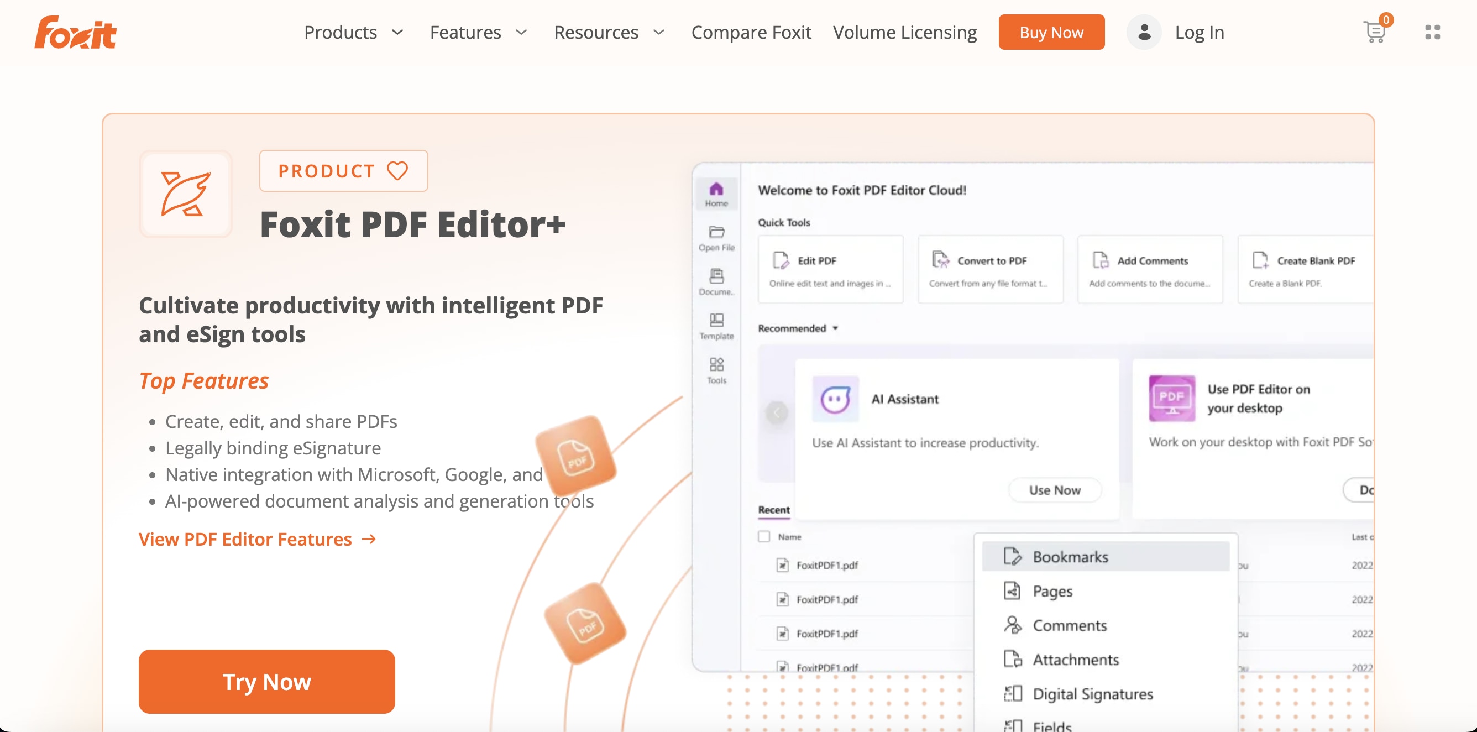The width and height of the screenshot is (1477, 732).
Task: Expand the Products menu chevron
Action: coord(397,33)
